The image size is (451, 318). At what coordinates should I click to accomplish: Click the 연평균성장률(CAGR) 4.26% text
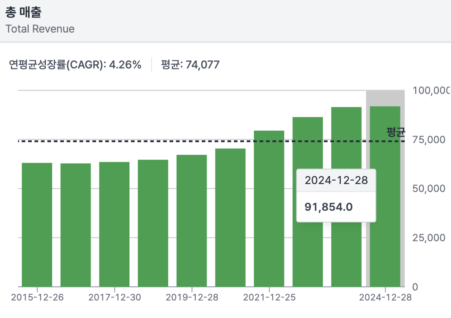pos(75,65)
